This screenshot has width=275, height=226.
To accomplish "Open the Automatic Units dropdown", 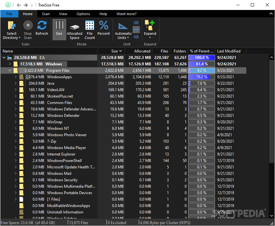I will 123,31.
